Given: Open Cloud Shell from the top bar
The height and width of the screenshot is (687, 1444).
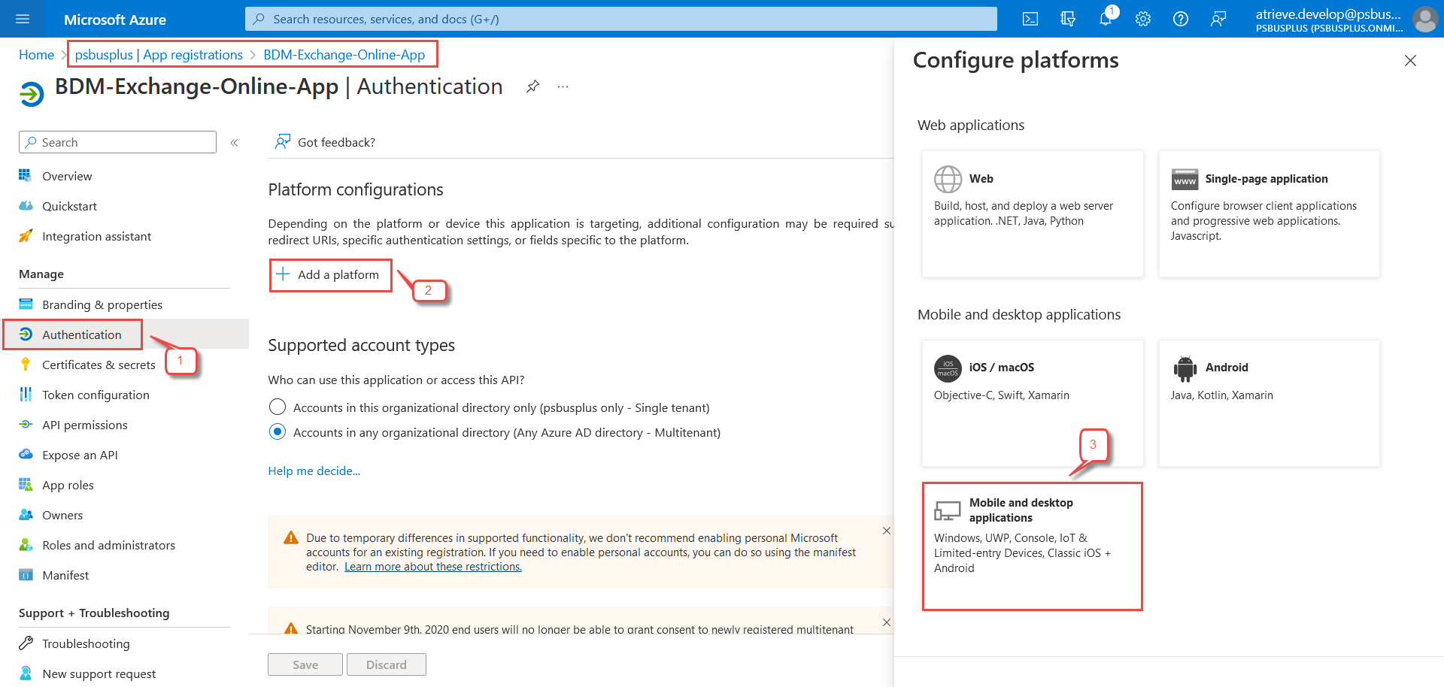Looking at the screenshot, I should tap(1030, 19).
